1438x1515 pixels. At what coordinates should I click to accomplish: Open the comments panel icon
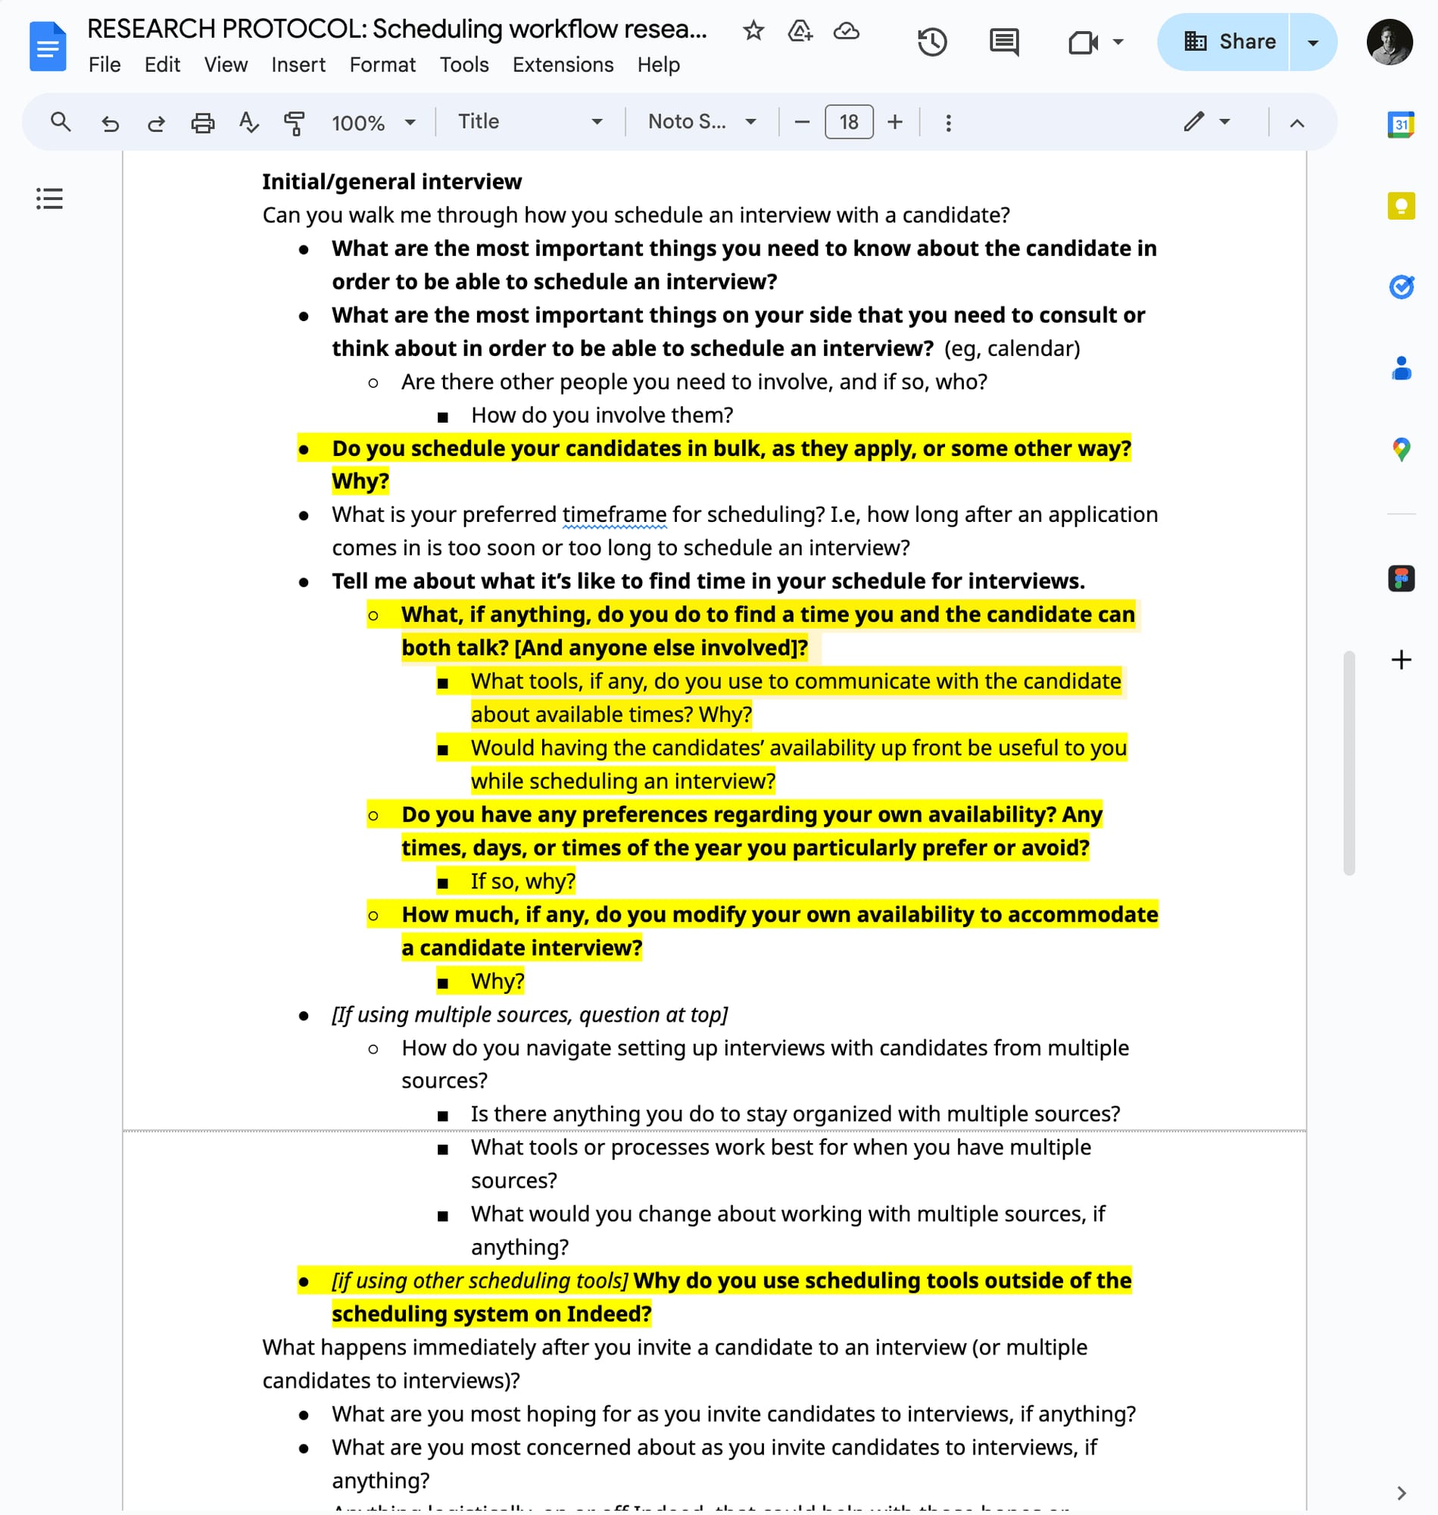point(1004,42)
